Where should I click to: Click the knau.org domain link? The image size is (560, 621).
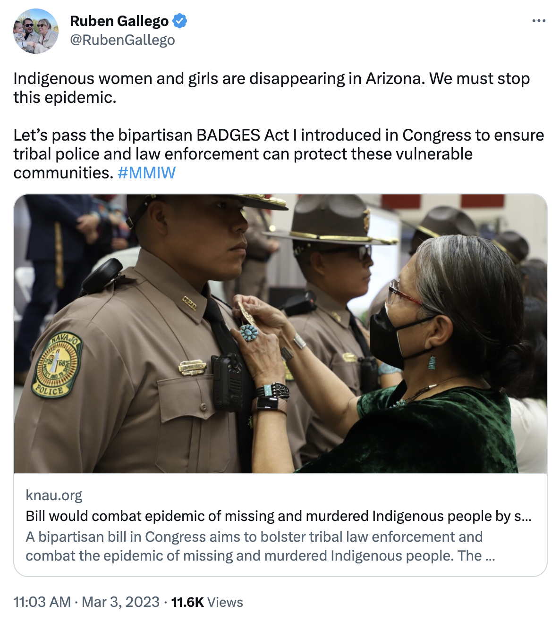coord(54,495)
